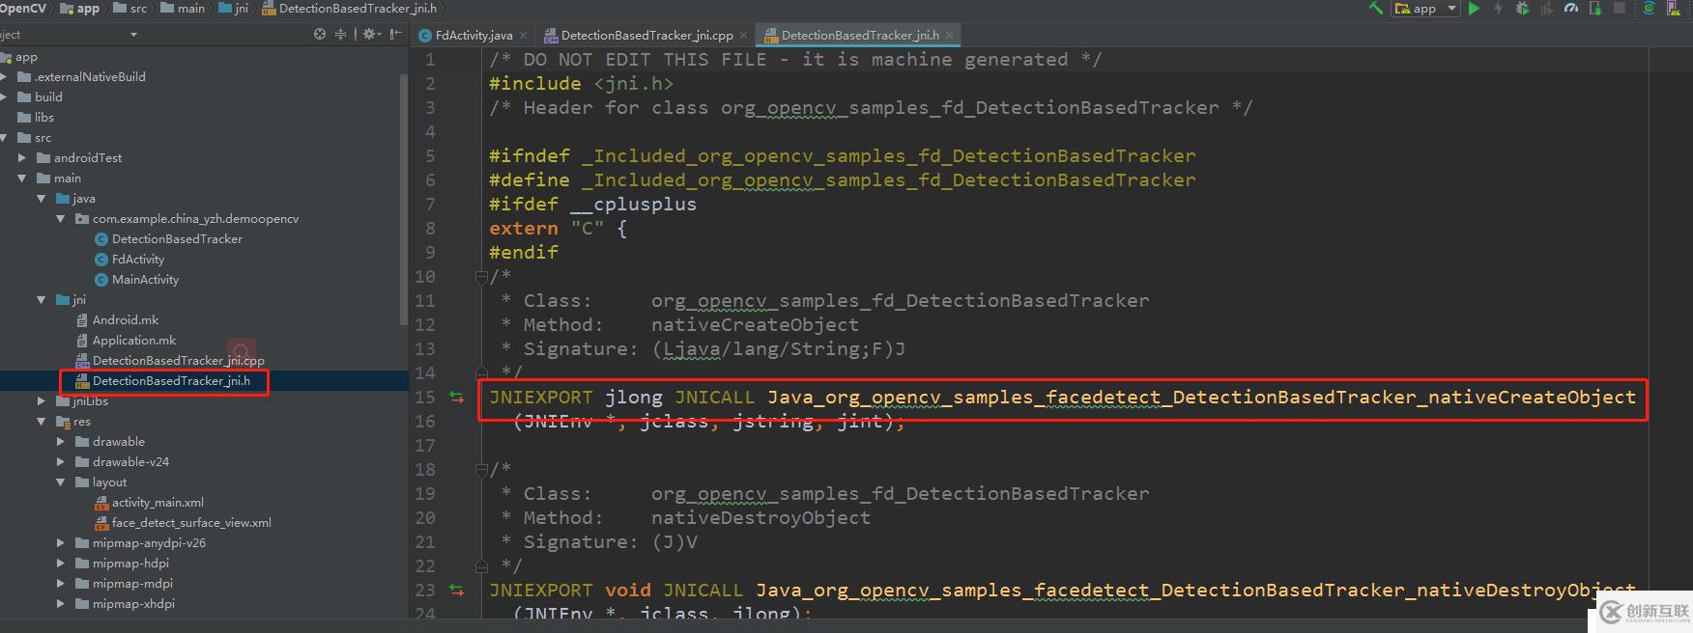Expand the mipmap-xhdpi folder

61,603
